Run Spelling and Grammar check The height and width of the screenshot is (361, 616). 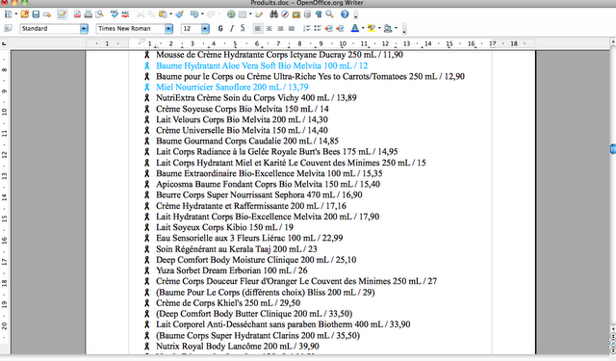coord(114,14)
